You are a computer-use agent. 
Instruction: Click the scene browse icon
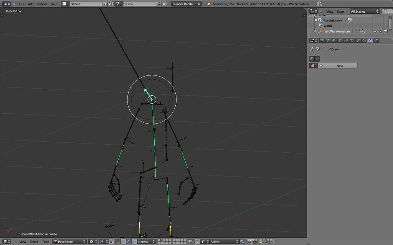coord(118,4)
